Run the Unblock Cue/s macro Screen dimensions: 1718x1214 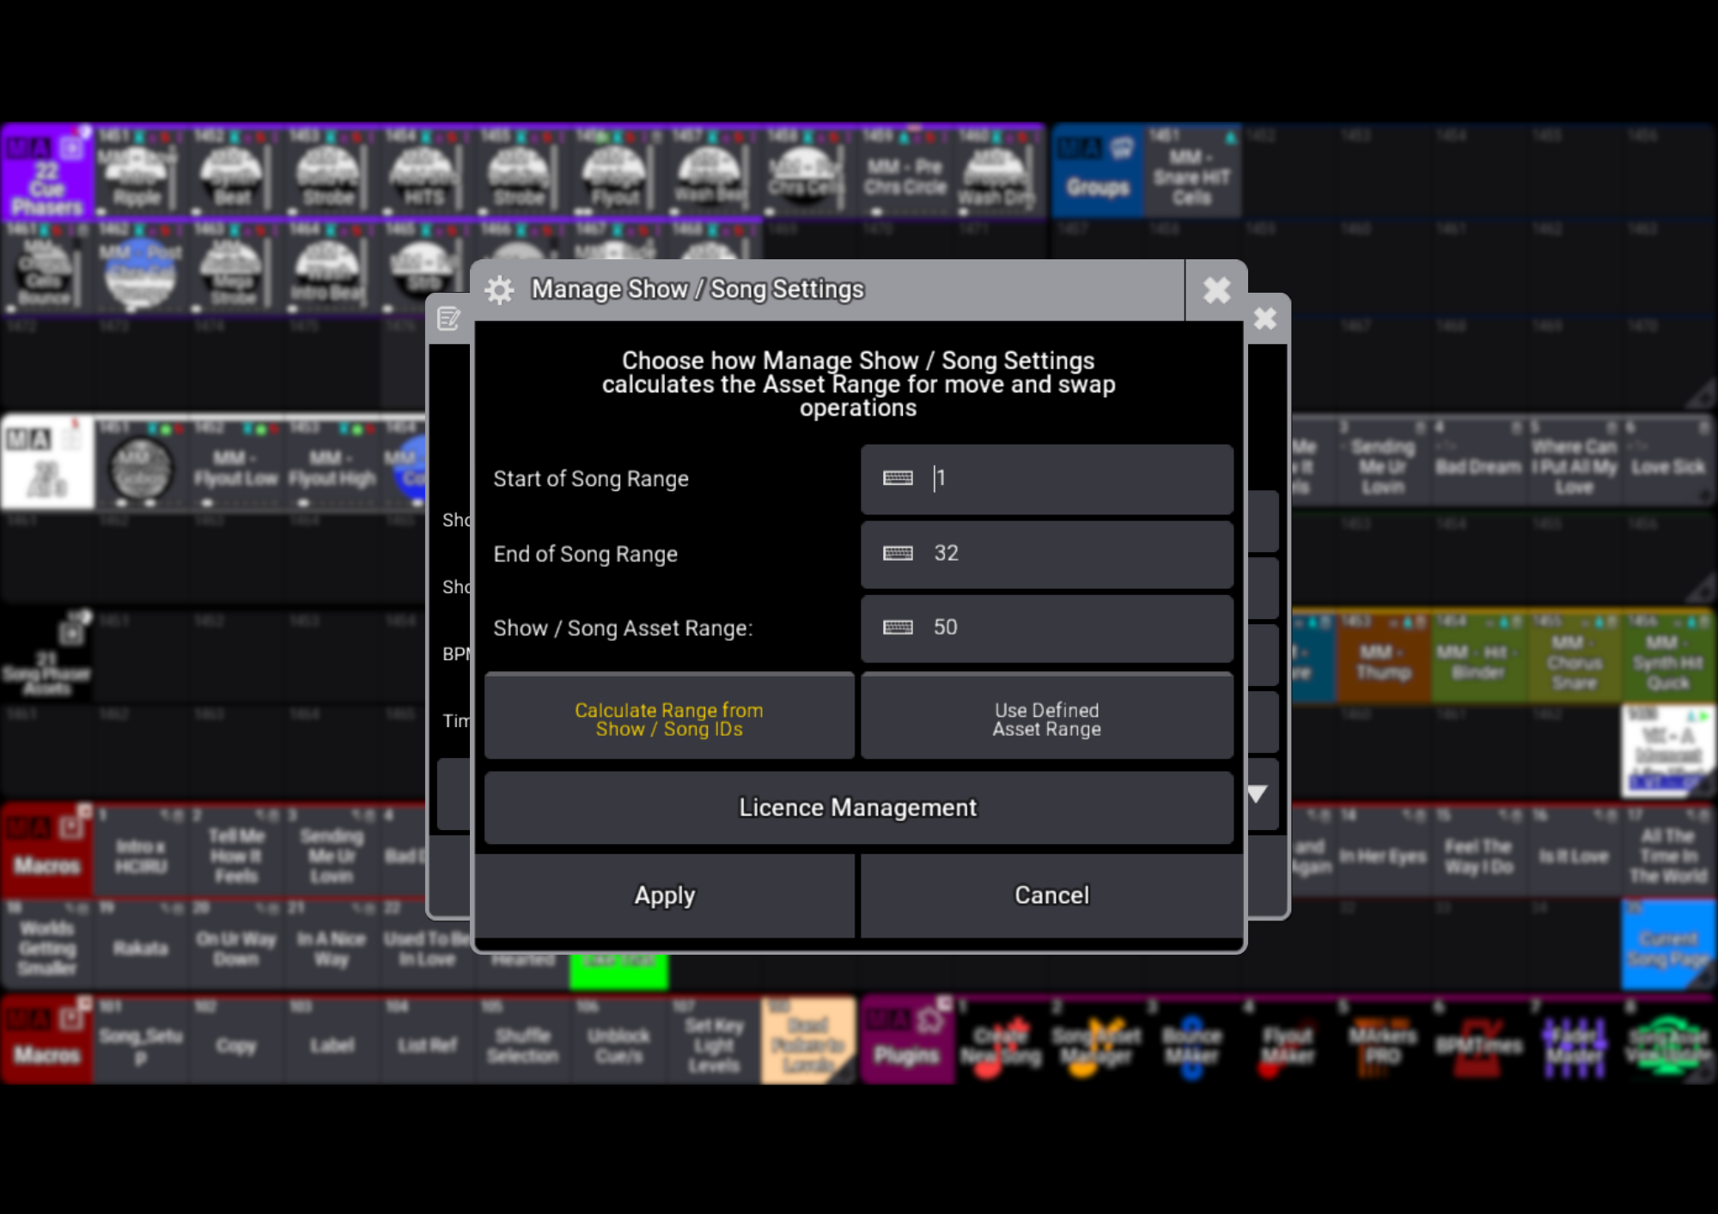coord(618,1041)
